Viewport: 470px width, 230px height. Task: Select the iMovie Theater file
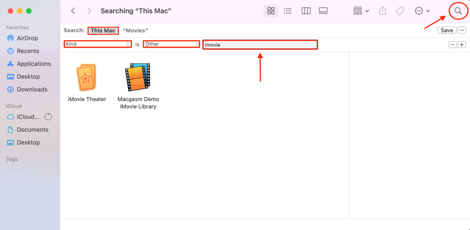(x=87, y=83)
